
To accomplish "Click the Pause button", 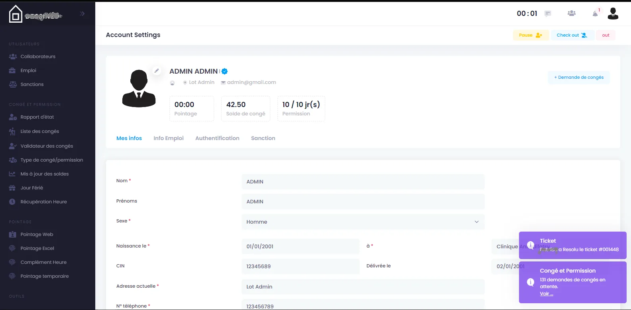I will [531, 35].
